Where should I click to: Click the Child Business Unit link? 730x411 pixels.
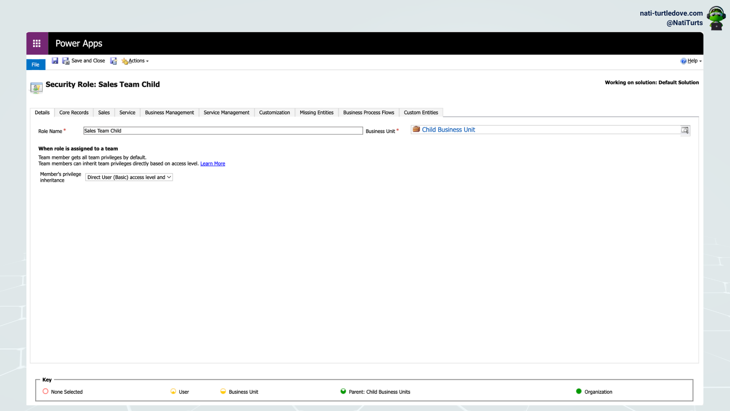(x=448, y=130)
